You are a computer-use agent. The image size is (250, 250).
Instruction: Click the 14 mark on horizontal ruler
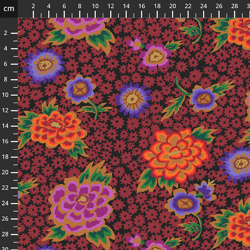126,6
